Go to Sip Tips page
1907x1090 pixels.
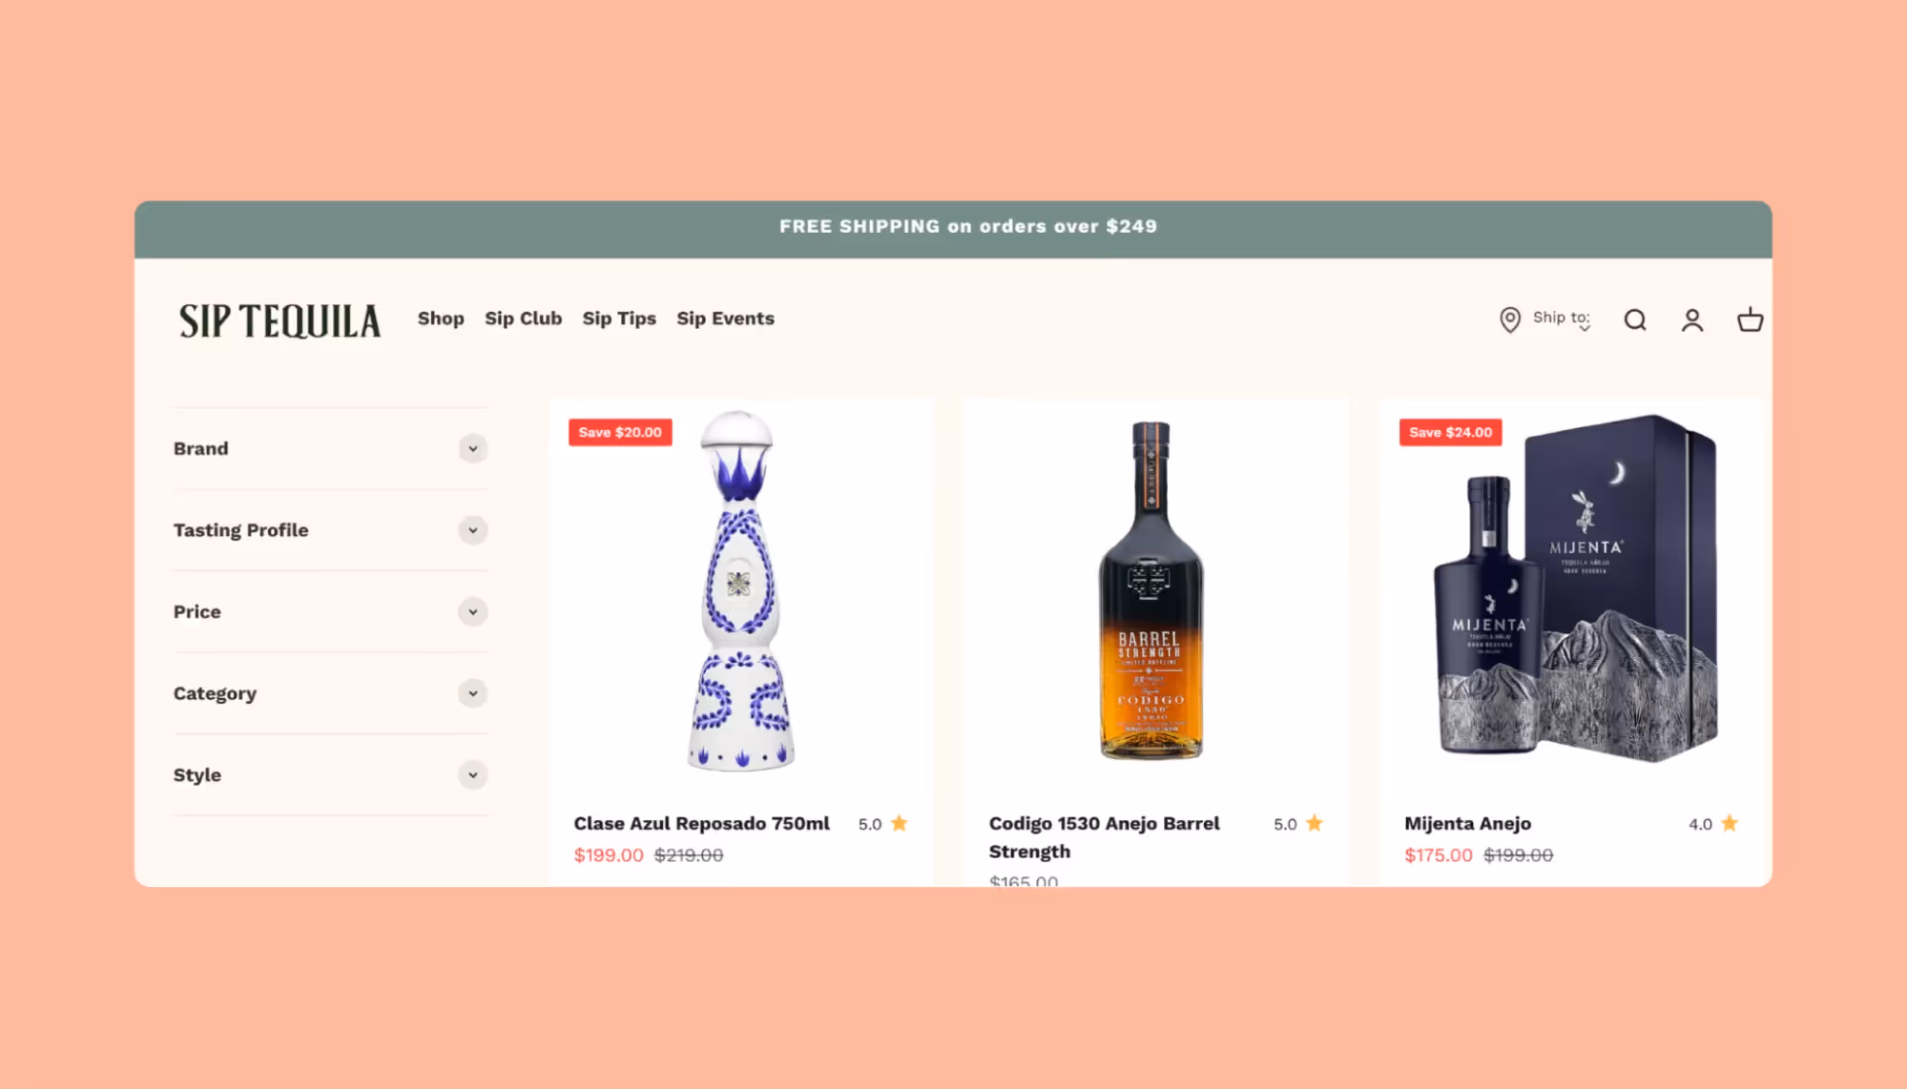[619, 319]
